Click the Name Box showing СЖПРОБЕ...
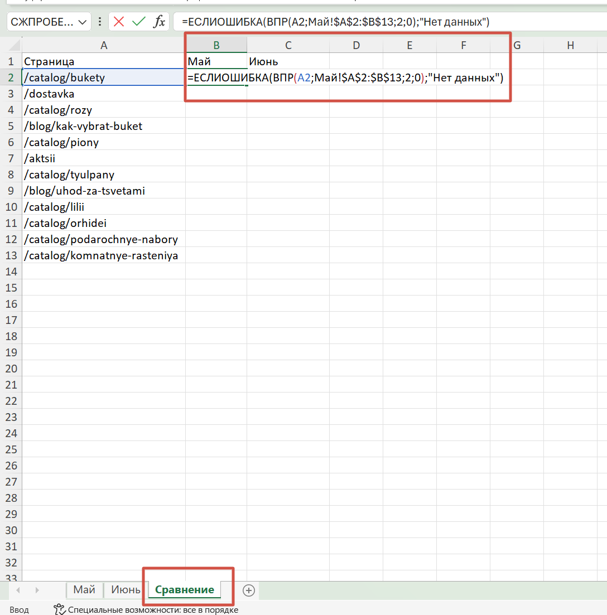The height and width of the screenshot is (615, 607). click(42, 22)
